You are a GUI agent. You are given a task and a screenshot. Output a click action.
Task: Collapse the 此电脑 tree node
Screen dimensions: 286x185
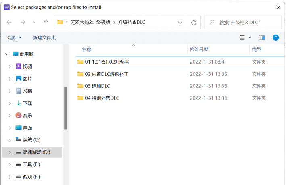6,54
